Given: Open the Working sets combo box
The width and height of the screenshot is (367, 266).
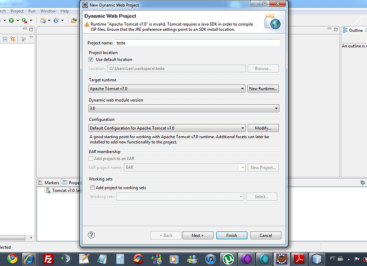Looking at the screenshot, I should click(x=180, y=196).
